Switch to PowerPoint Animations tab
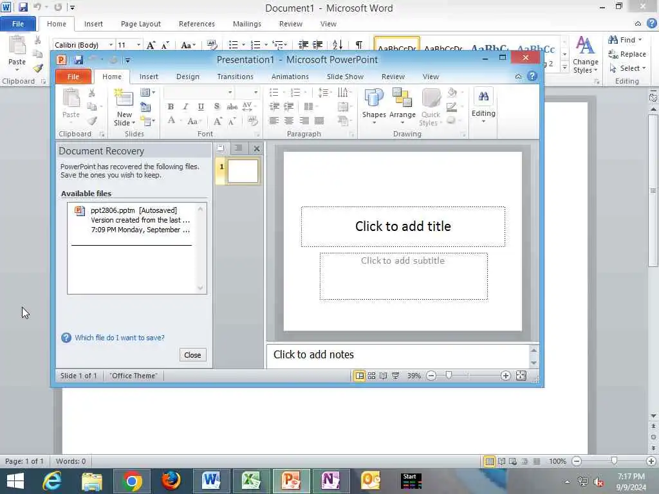 coord(290,77)
